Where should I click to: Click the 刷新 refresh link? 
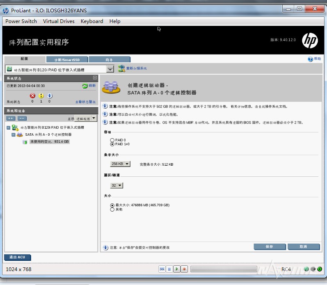pyautogui.click(x=92, y=85)
